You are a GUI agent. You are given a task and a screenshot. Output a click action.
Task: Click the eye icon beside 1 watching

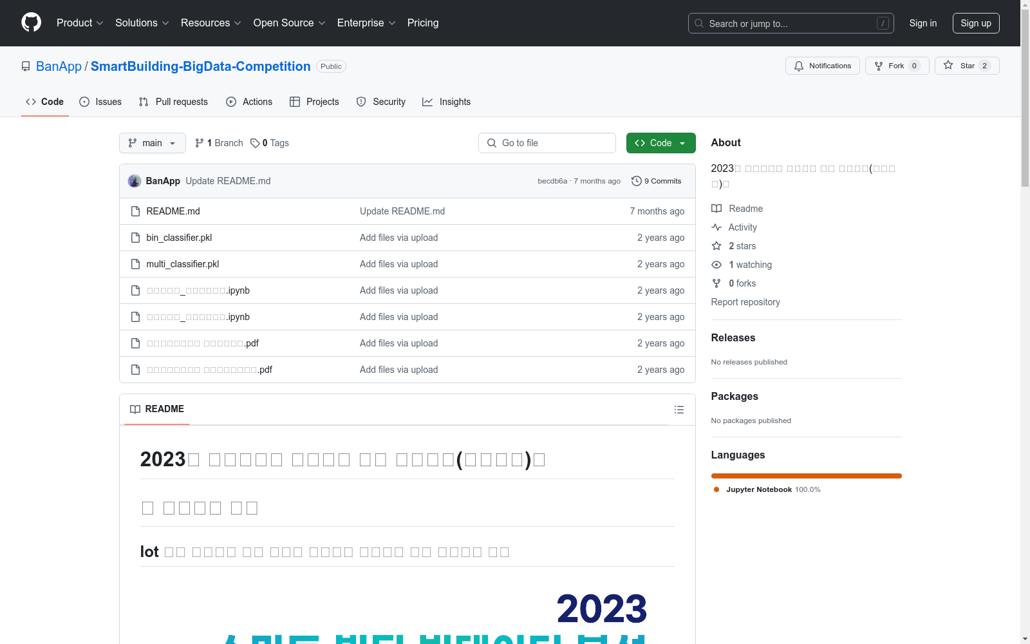point(716,265)
